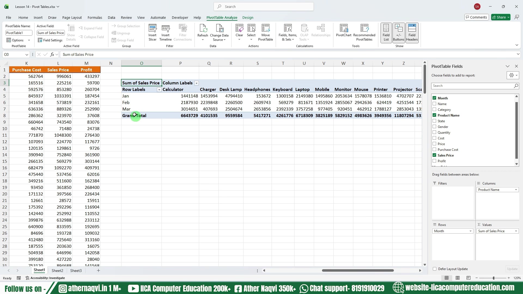Open the Column Labels filter dropdown
The image size is (523, 294).
(196, 83)
